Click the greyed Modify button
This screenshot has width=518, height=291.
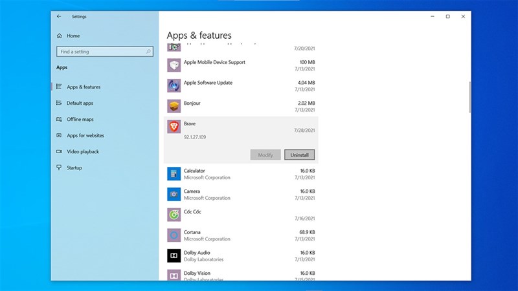[265, 155]
